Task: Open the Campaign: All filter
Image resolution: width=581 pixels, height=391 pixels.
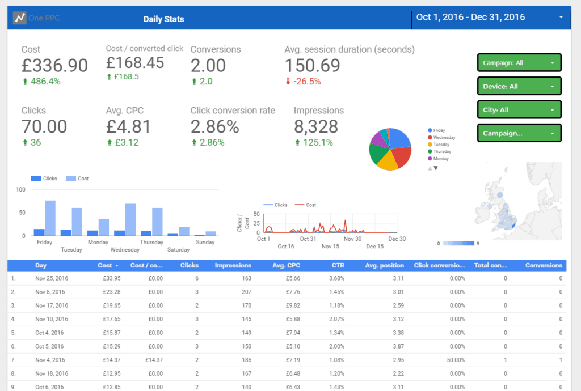Action: pyautogui.click(x=519, y=63)
